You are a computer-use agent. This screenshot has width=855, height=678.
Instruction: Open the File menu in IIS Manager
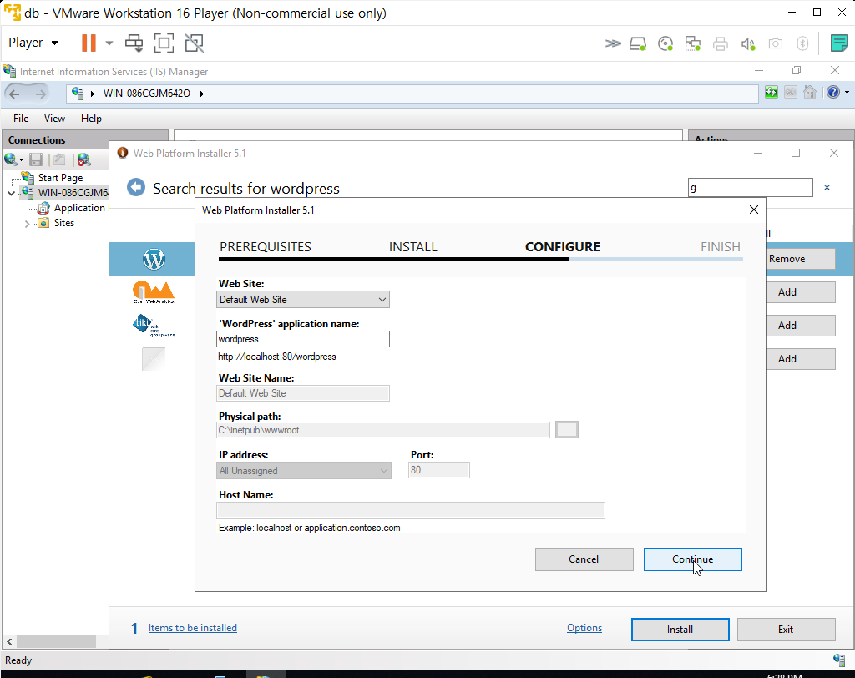(x=21, y=119)
